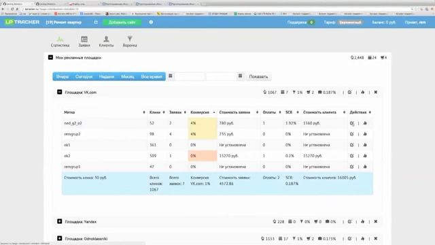Select the Месяц period tab
Image resolution: width=435 pixels, height=245 pixels.
coord(128,76)
